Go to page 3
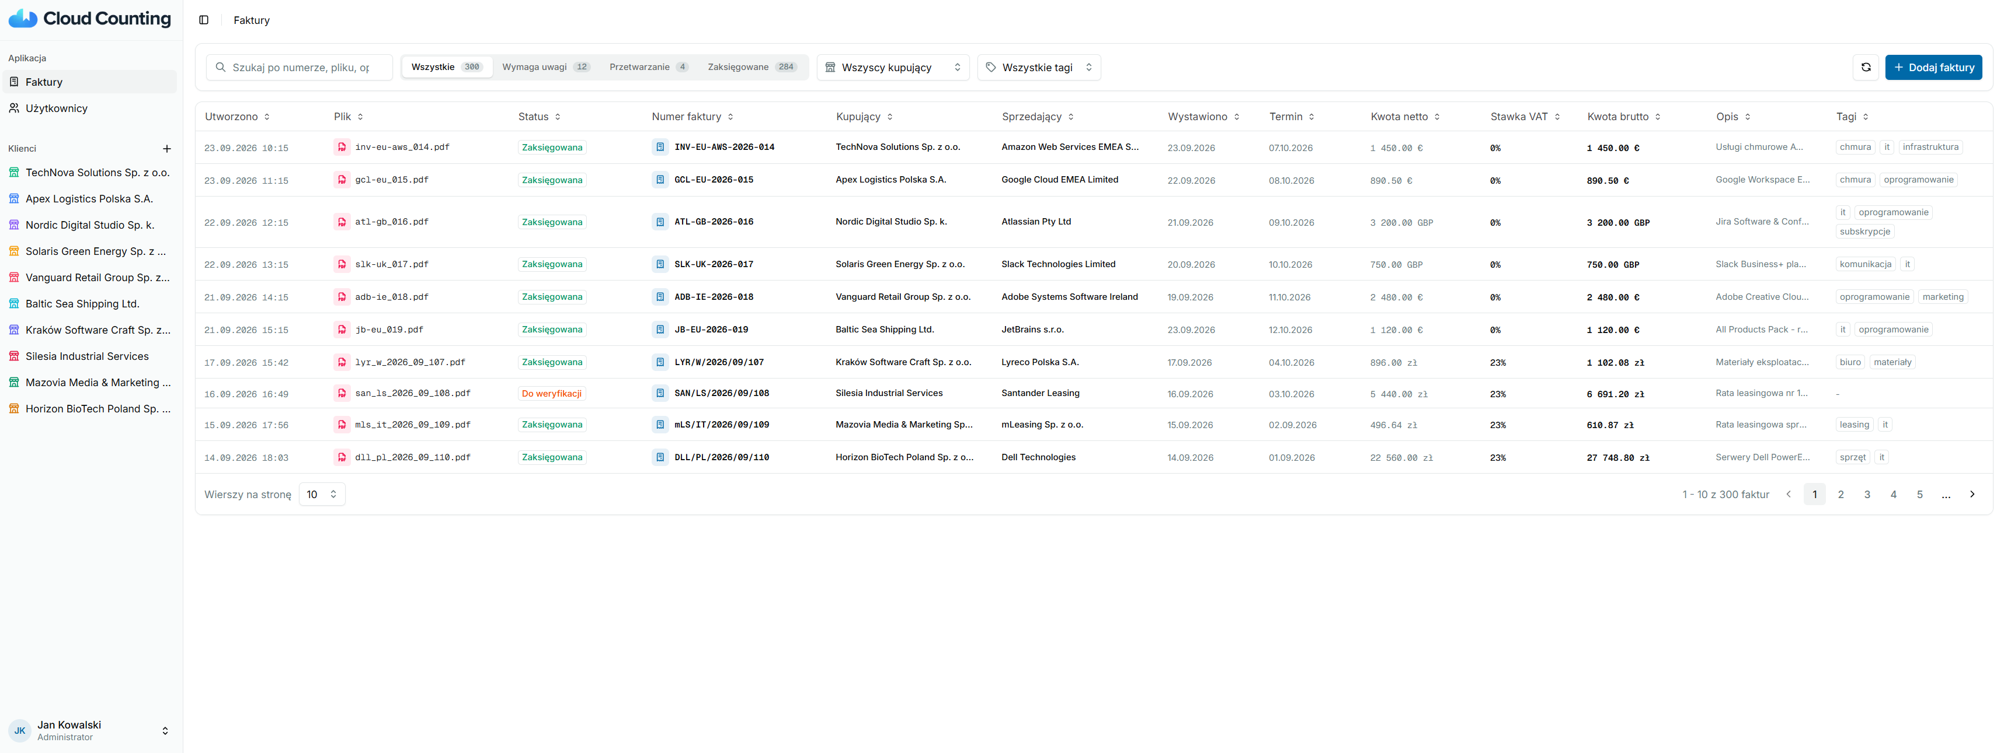Viewport: 2004px width, 753px height. pyautogui.click(x=1867, y=494)
